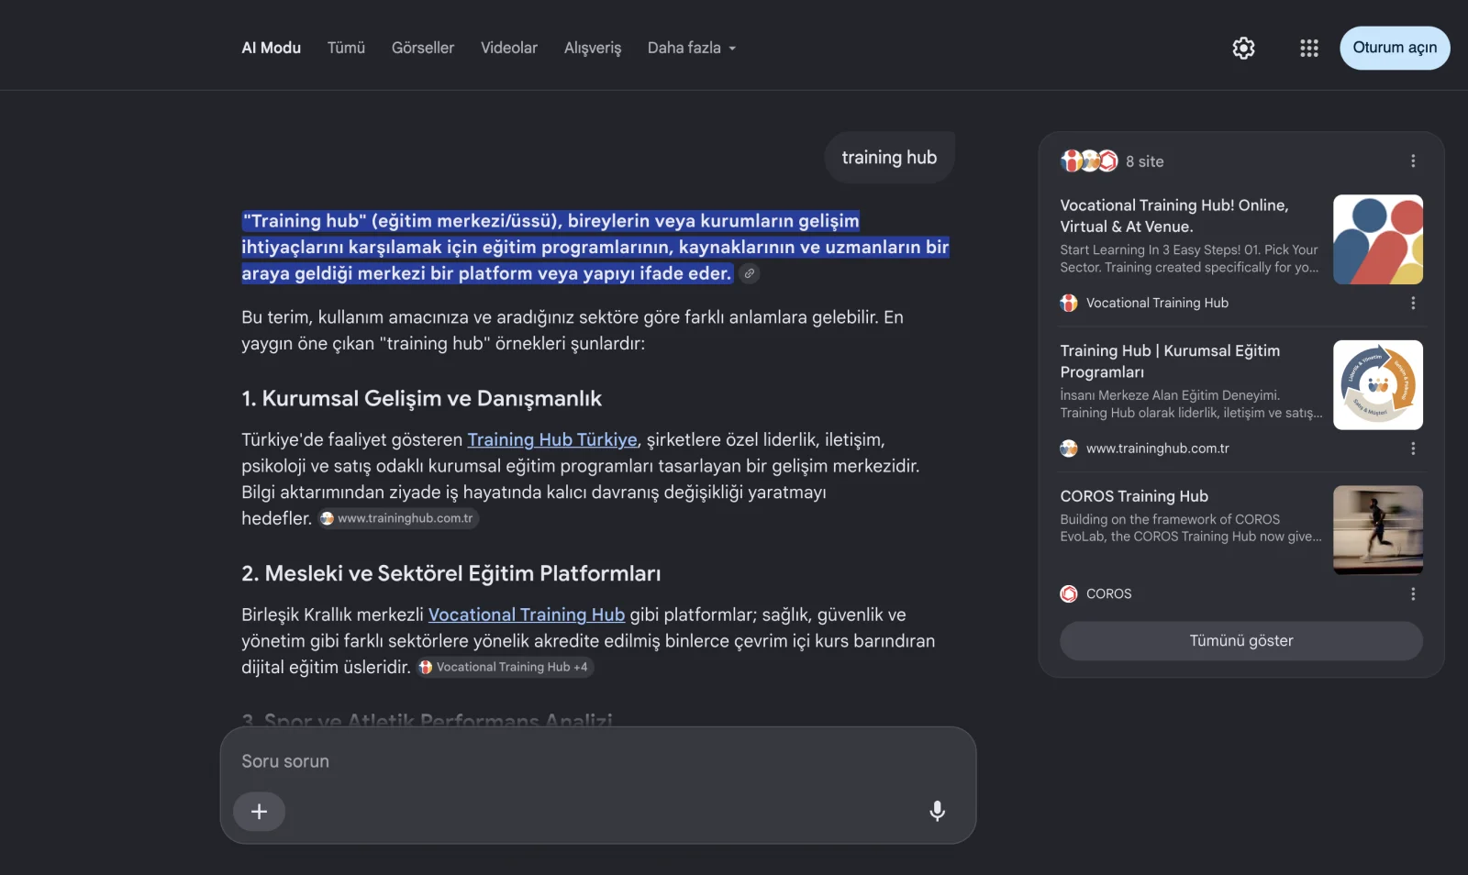Expand the Daha fazla dropdown
The width and height of the screenshot is (1468, 875).
[692, 48]
